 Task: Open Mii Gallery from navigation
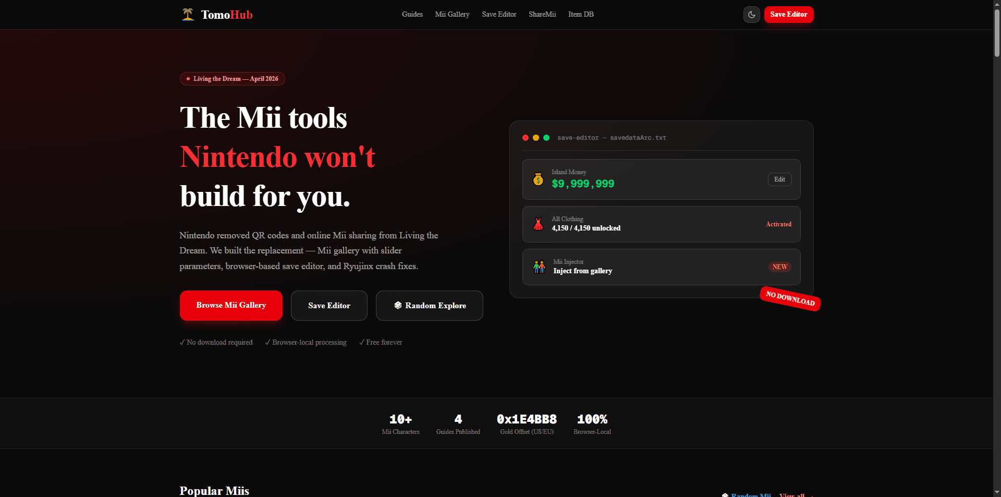click(452, 15)
